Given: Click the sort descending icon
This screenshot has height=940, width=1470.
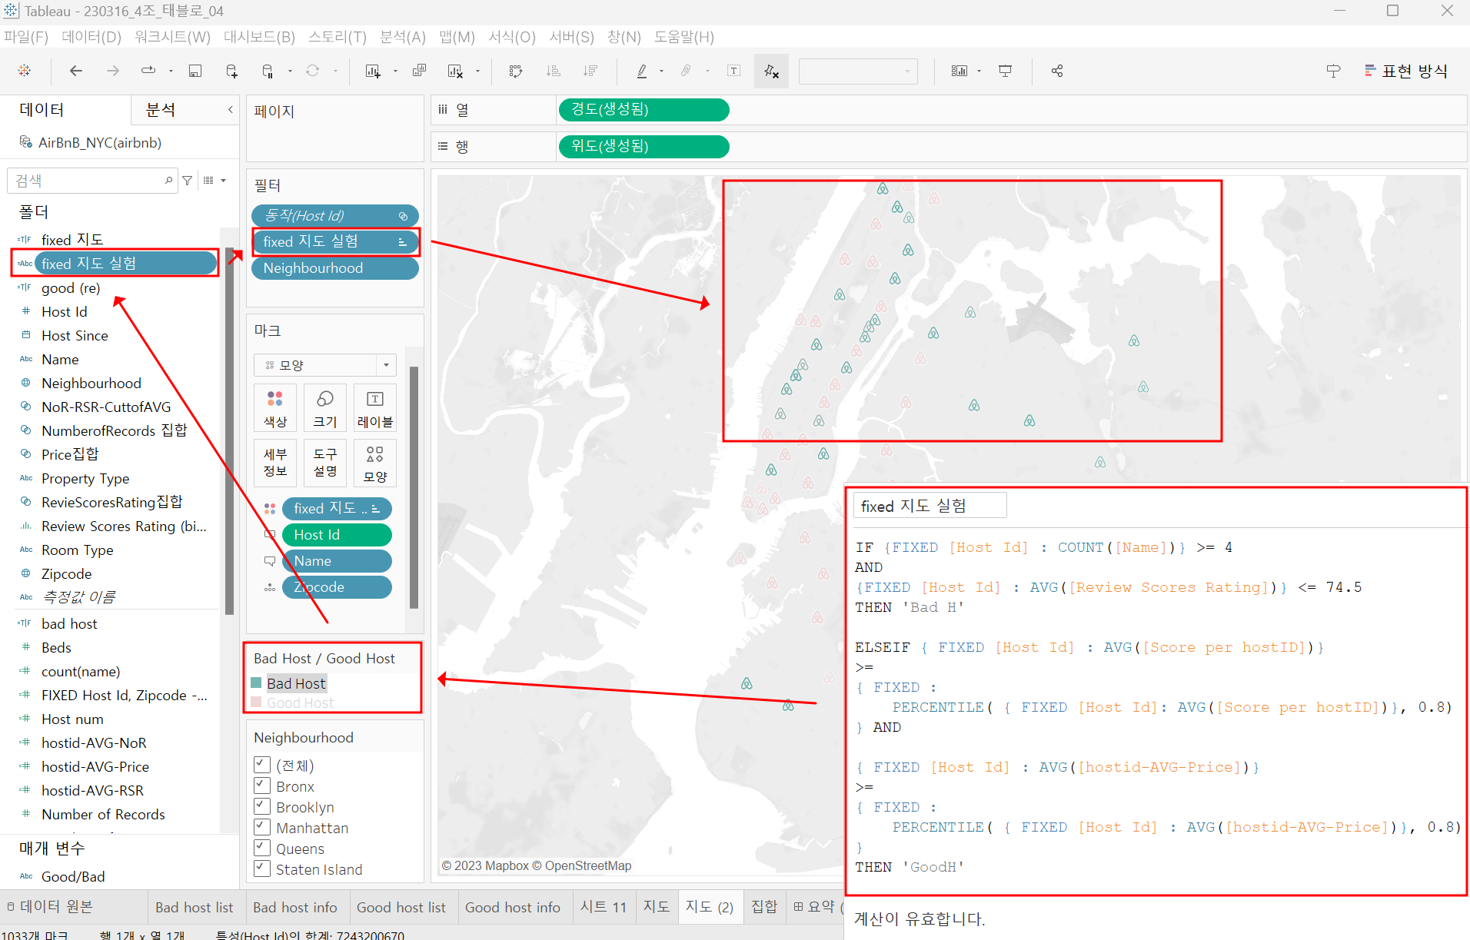Looking at the screenshot, I should [x=590, y=71].
